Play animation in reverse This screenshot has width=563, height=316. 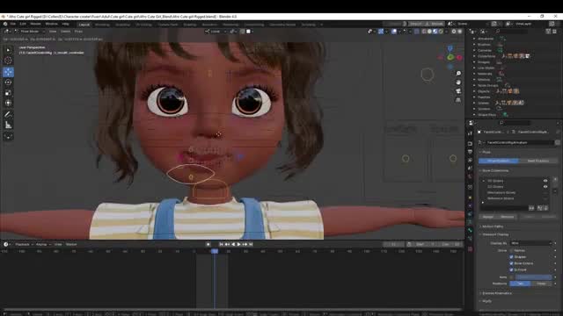233,244
